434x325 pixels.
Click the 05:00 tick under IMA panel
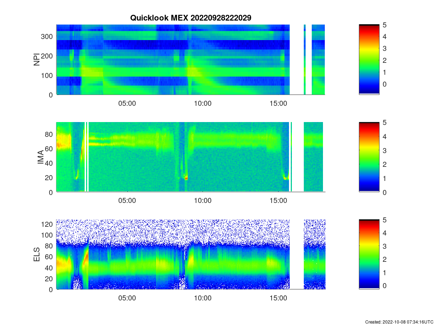[127, 201]
